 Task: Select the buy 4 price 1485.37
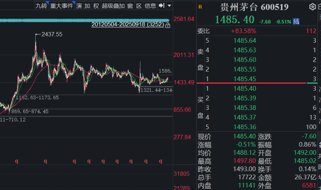(245, 117)
